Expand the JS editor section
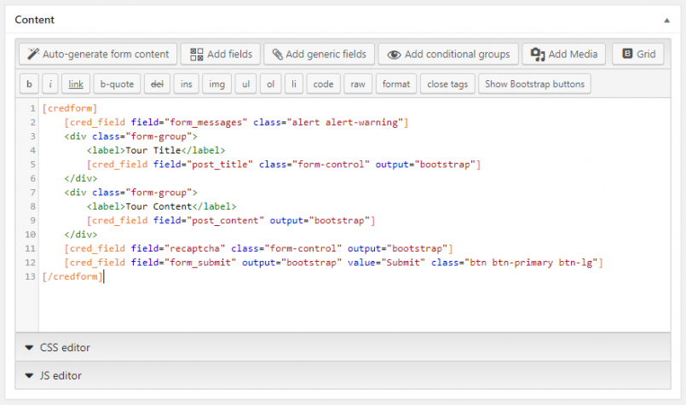Screen dimensions: 686x405 [343, 375]
